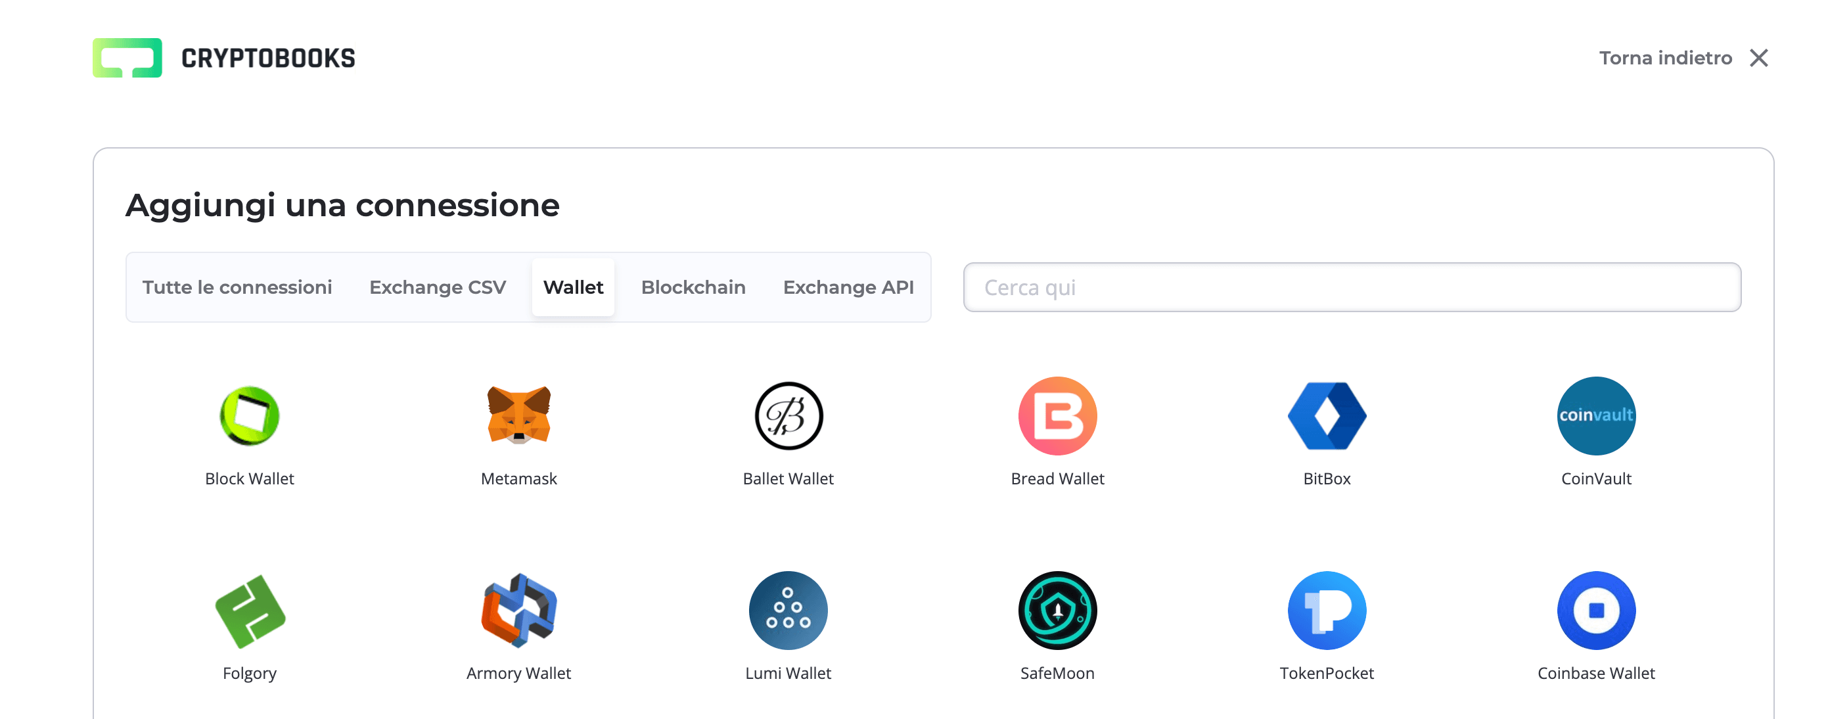The height and width of the screenshot is (719, 1828).
Task: Click the Torna indietro link
Action: pyautogui.click(x=1665, y=58)
